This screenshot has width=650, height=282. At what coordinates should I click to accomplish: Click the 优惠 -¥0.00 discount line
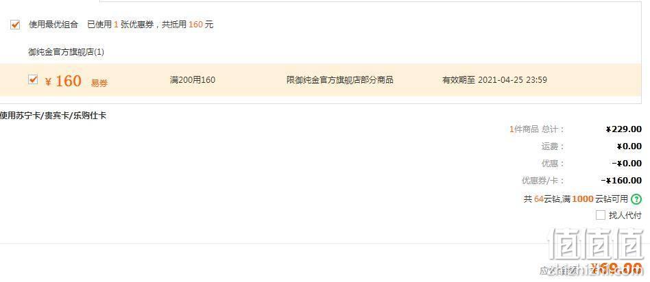tap(592, 163)
